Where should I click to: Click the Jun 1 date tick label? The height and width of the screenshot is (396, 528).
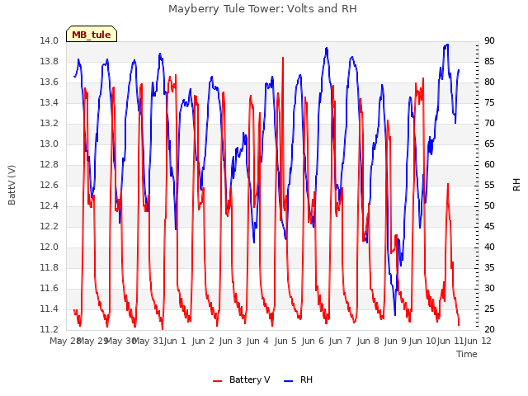coord(175,341)
